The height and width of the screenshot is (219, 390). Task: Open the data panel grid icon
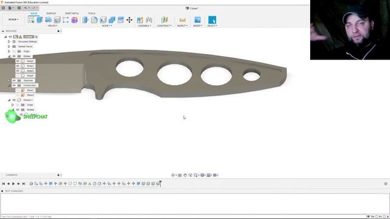[3, 8]
